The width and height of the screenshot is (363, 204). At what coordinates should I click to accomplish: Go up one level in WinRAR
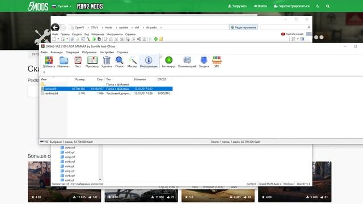click(x=44, y=73)
